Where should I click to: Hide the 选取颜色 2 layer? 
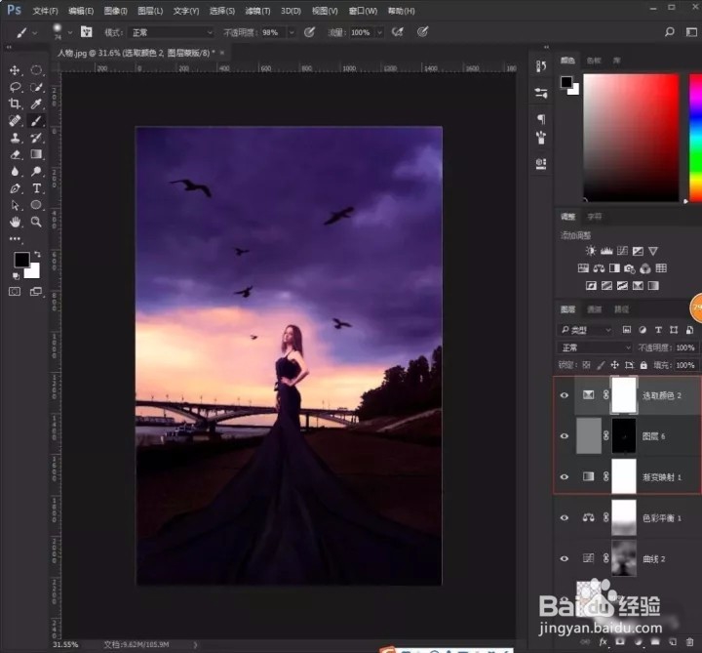click(x=565, y=395)
